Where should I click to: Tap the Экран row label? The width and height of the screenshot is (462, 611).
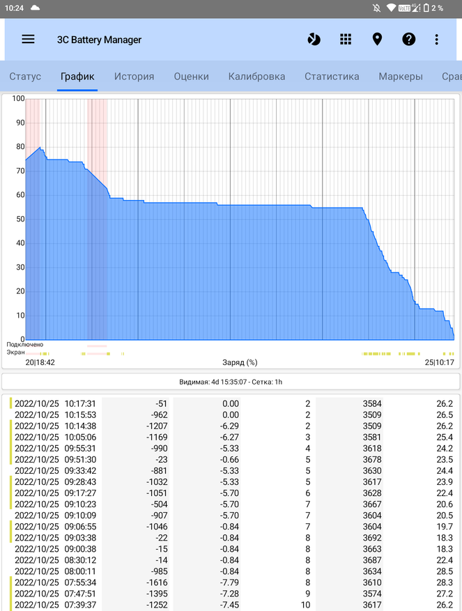pyautogui.click(x=15, y=353)
